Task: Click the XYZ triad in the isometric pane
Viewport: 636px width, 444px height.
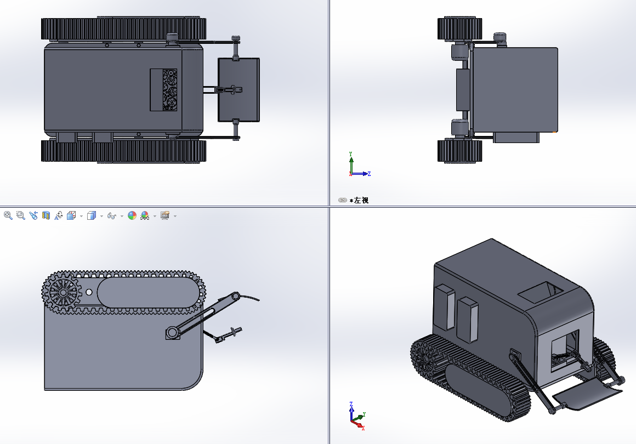Action: tap(358, 416)
